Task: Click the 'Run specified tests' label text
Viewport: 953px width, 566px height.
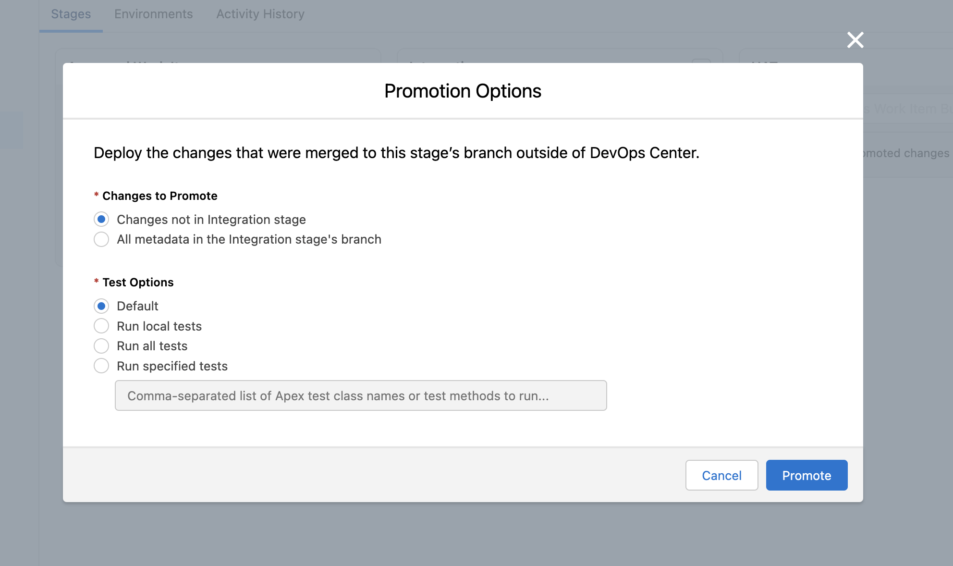Action: point(172,366)
